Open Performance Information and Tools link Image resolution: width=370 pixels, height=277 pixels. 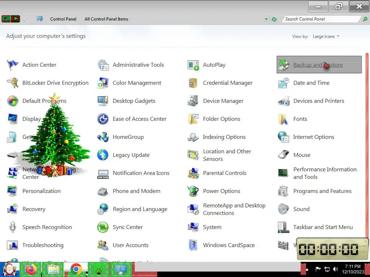pos(325,173)
